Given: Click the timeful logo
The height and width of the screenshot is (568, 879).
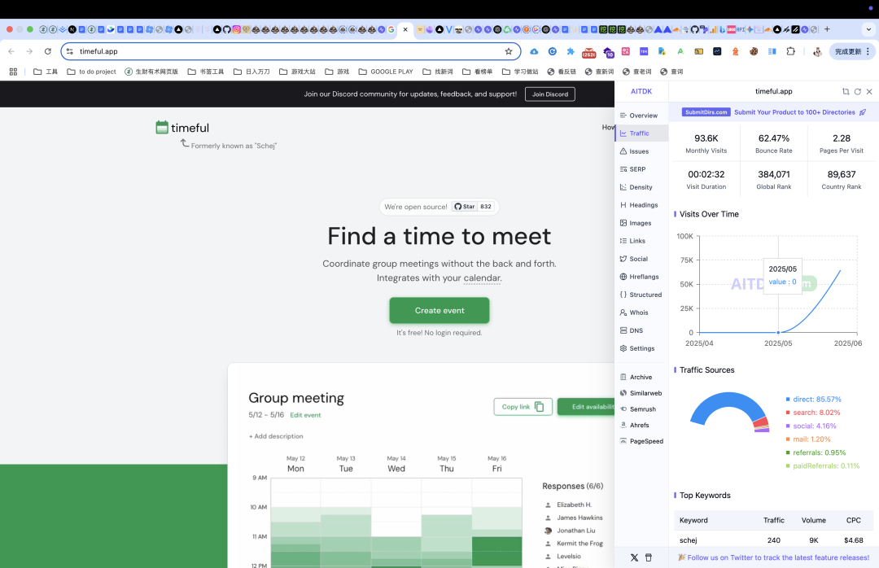Looking at the screenshot, I should point(183,128).
